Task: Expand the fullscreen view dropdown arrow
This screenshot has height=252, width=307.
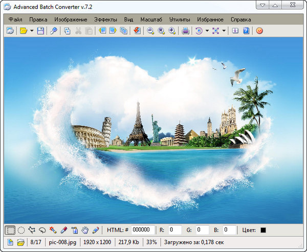Action: 224,31
